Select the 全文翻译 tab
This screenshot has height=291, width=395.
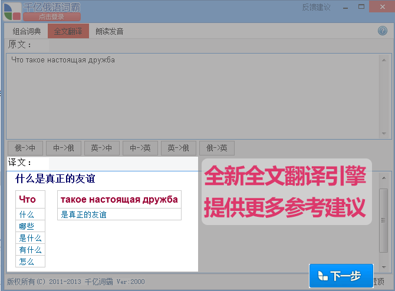click(68, 31)
